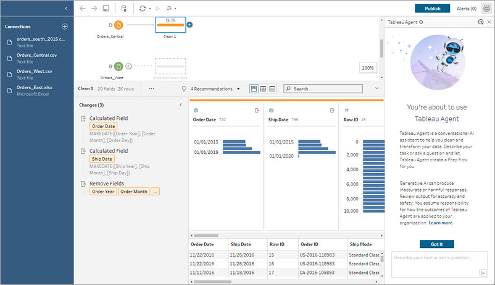
Task: Click Got It in Tableau Agent
Action: pos(437,244)
